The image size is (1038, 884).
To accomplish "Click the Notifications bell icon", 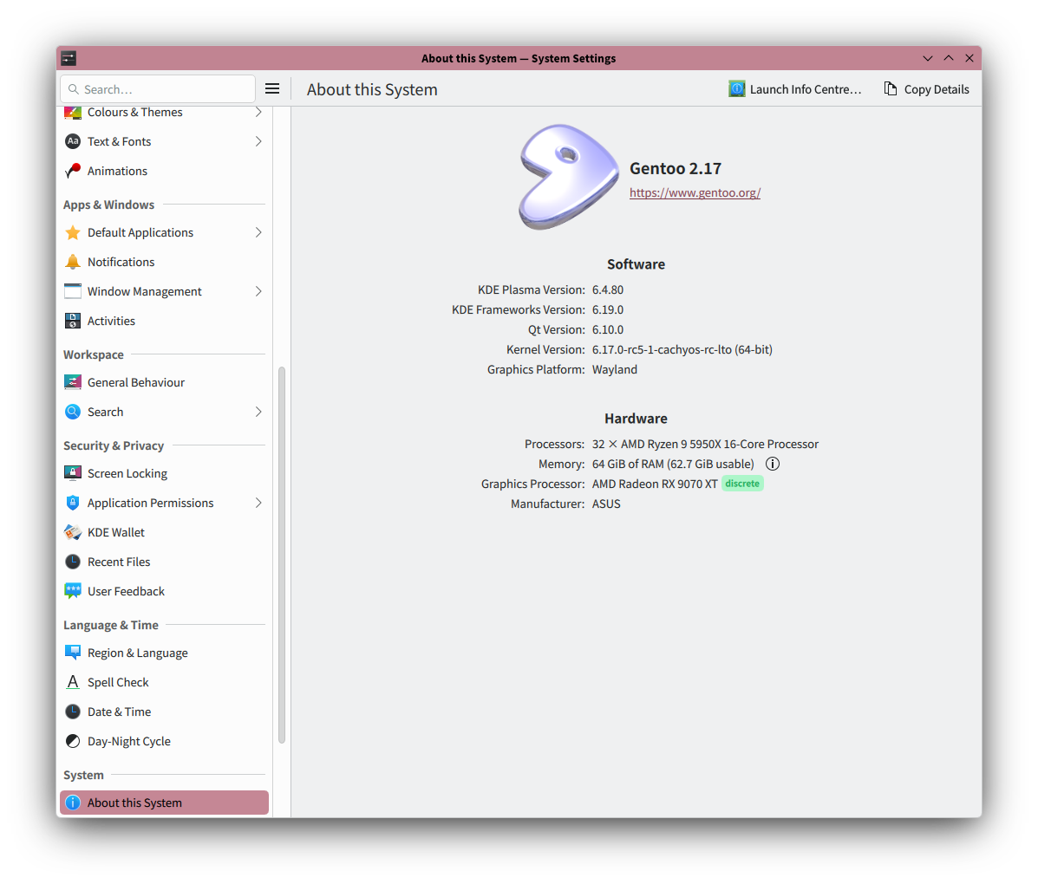I will (73, 262).
